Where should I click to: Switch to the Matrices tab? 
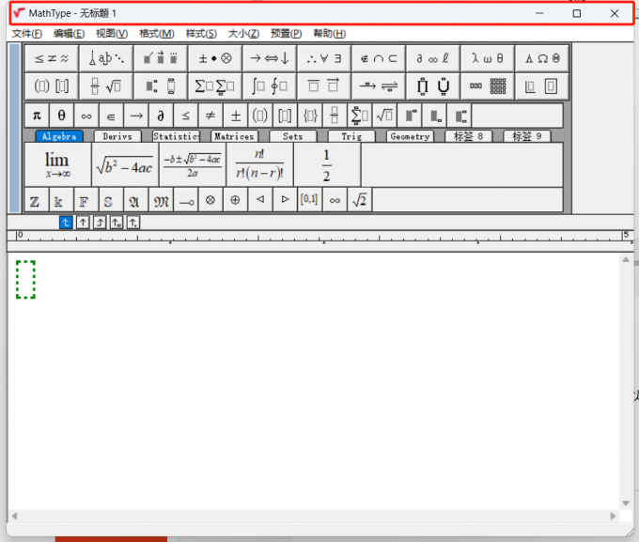pos(234,136)
